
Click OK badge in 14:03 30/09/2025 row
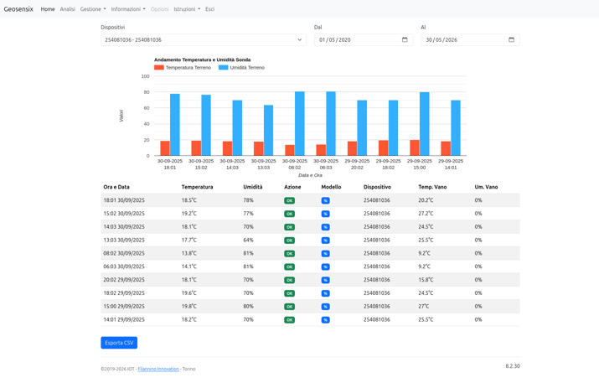[x=289, y=227]
